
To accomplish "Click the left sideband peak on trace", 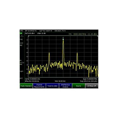I will (x=49, y=54).
